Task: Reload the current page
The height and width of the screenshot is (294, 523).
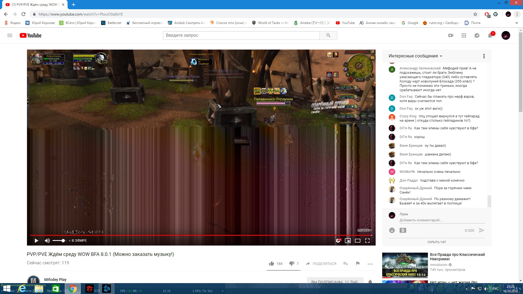Action: click(23, 14)
